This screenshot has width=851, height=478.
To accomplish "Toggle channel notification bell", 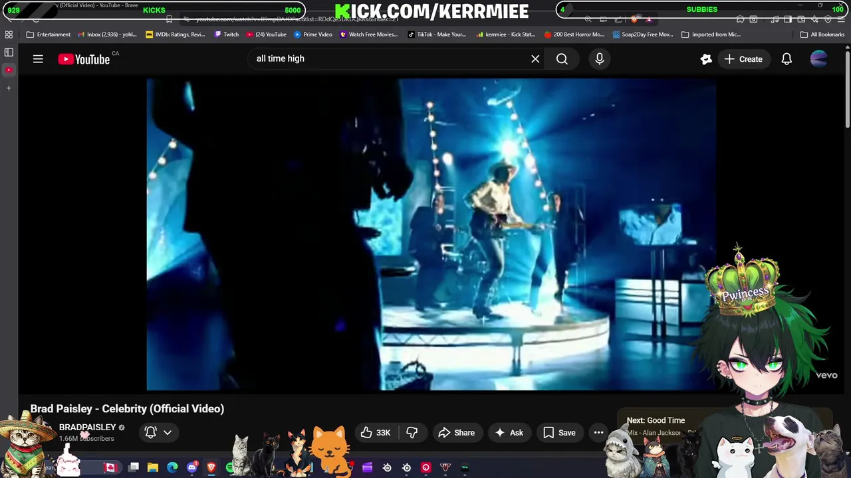I will tap(151, 432).
